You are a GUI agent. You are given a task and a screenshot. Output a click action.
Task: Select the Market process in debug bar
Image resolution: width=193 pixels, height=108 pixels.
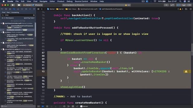click(x=84, y=106)
